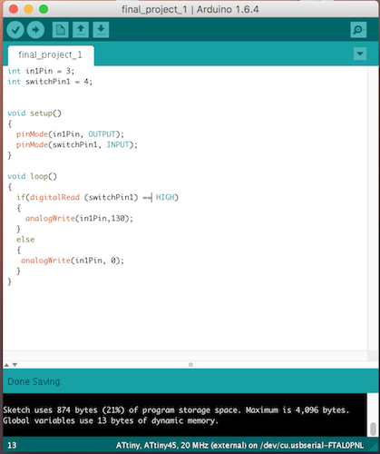Open the tab options dropdown arrow
This screenshot has width=380, height=454.
coord(360,54)
